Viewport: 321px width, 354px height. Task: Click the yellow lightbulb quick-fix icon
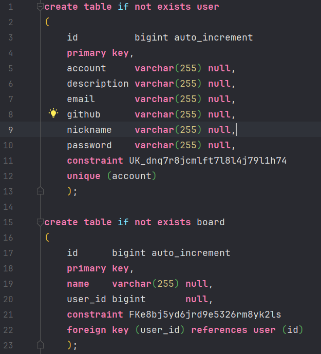53,113
